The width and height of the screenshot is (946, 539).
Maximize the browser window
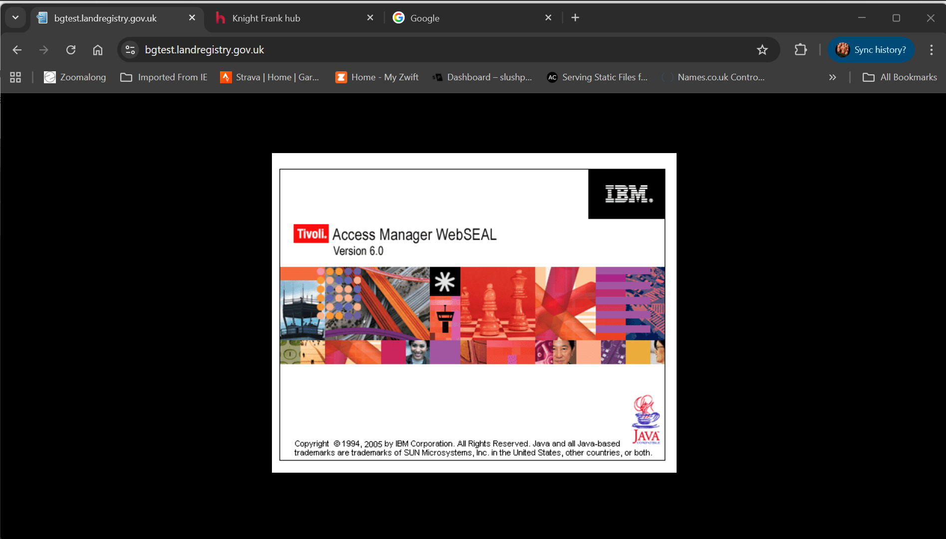click(896, 18)
